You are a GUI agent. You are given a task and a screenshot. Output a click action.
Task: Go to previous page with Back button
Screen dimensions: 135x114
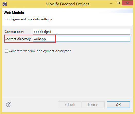pyautogui.click(x=69, y=105)
